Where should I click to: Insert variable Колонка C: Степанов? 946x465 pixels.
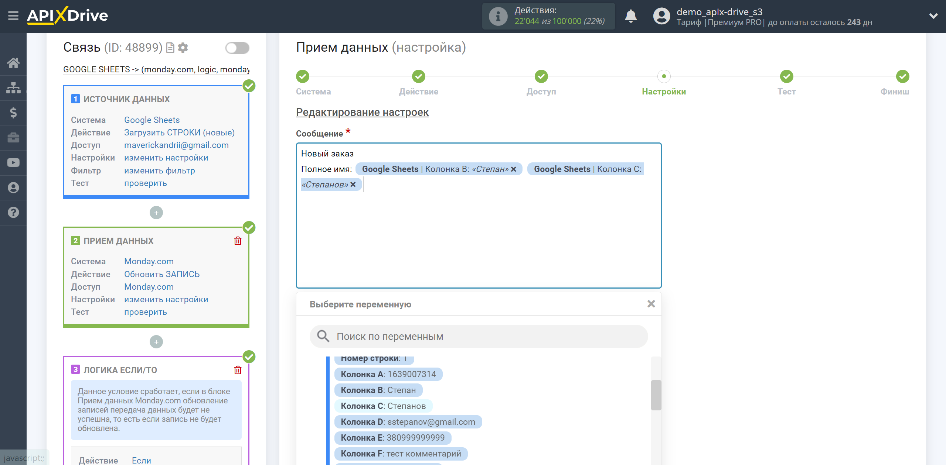coord(383,406)
